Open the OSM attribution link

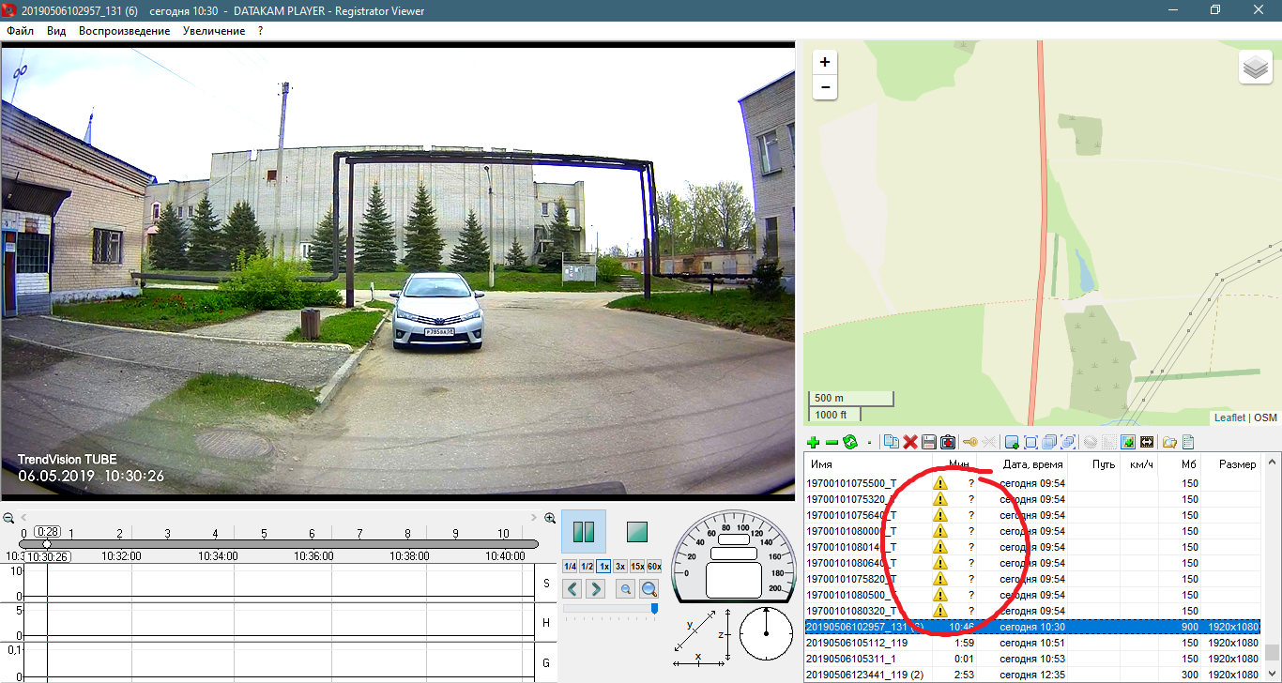coord(1265,417)
